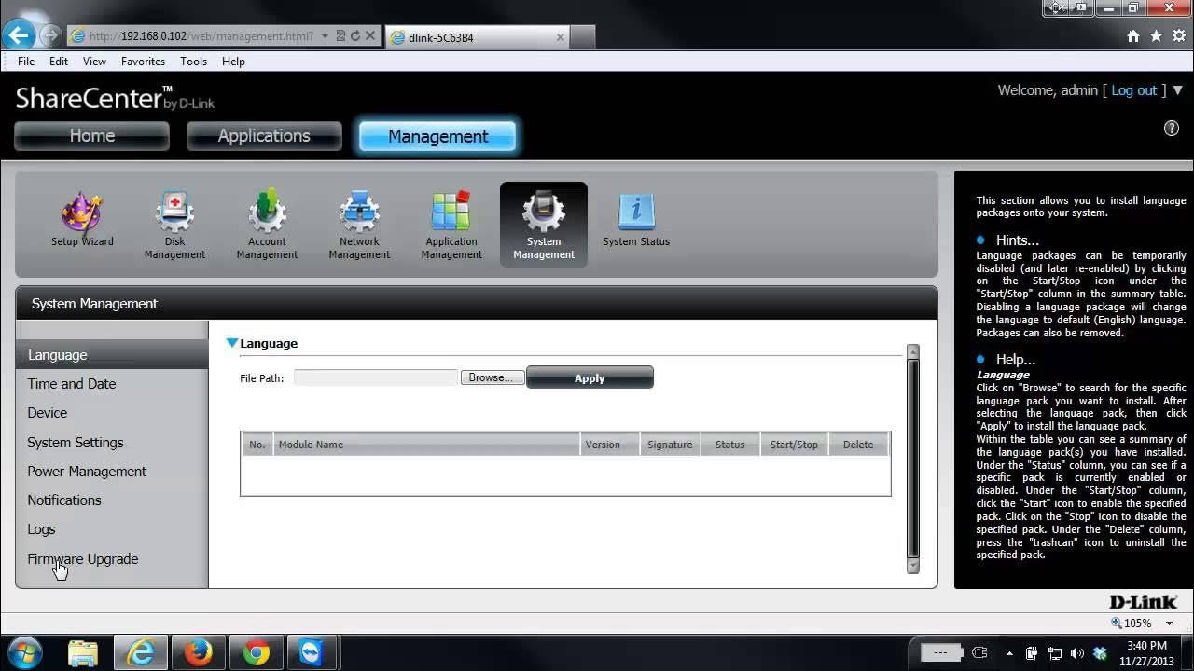Click the Version column header
Screen dimensions: 1194x671
tap(610, 445)
